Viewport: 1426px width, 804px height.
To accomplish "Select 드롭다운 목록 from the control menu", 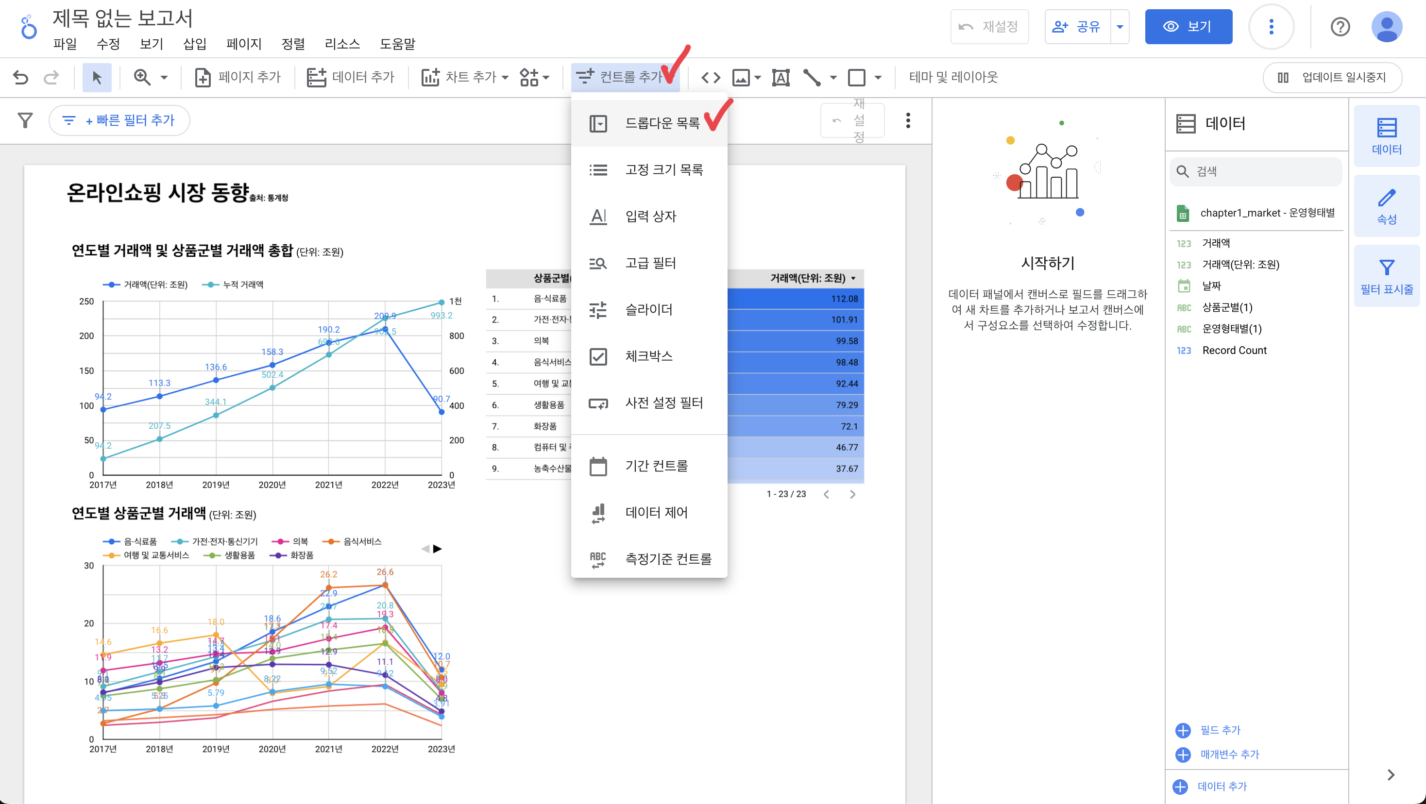I will tap(662, 123).
